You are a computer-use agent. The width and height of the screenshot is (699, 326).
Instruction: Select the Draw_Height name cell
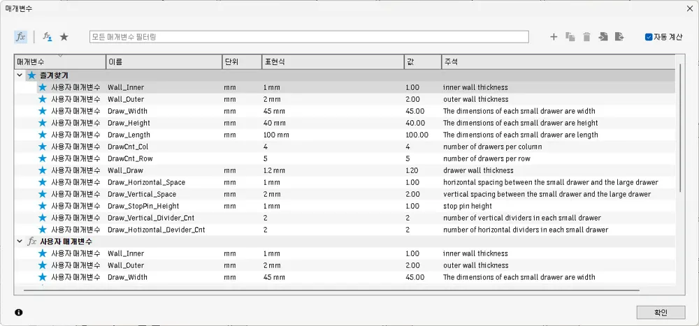pyautogui.click(x=129, y=122)
